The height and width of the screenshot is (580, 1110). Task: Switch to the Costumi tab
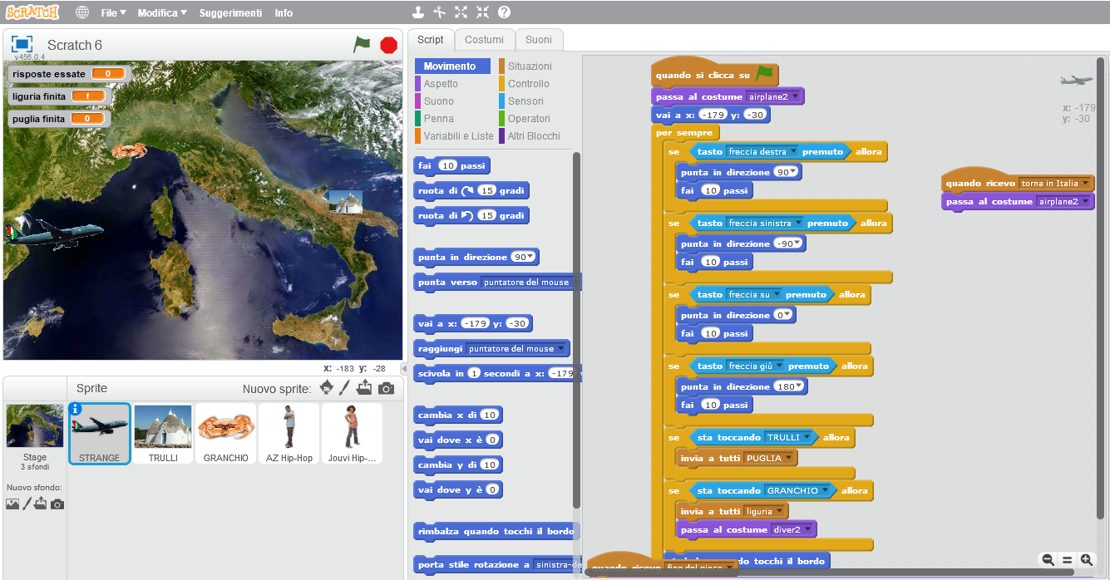pos(484,40)
